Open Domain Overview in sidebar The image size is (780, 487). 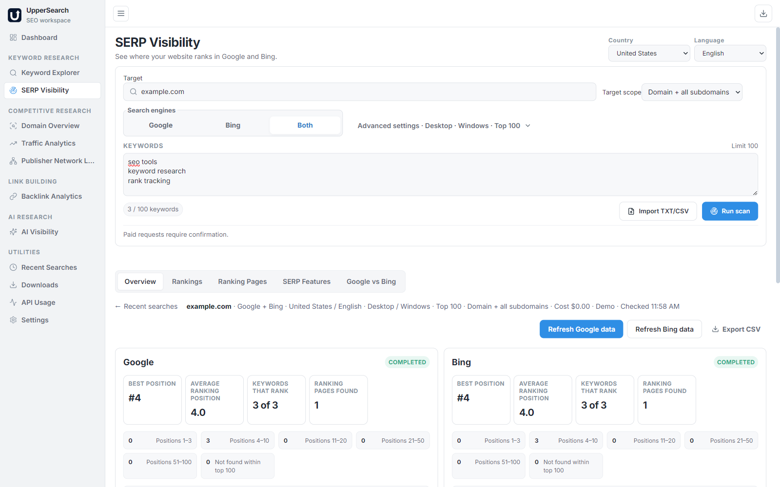(x=52, y=126)
